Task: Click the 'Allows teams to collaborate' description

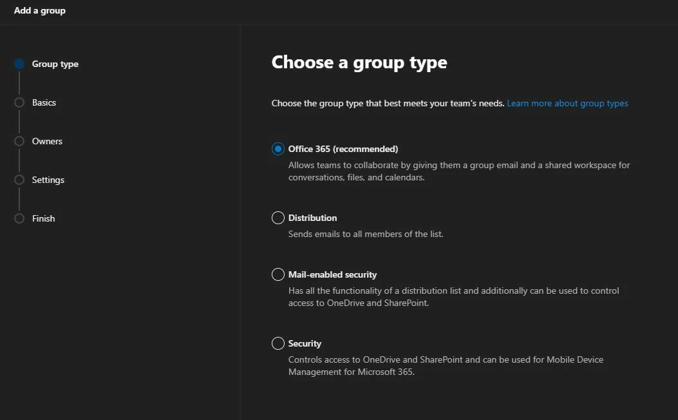Action: pyautogui.click(x=459, y=171)
